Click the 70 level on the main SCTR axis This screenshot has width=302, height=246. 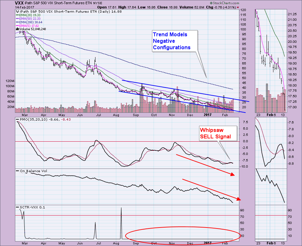[x=242, y=217]
